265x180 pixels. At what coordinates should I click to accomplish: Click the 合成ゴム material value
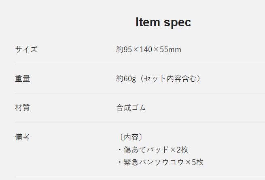(x=131, y=108)
